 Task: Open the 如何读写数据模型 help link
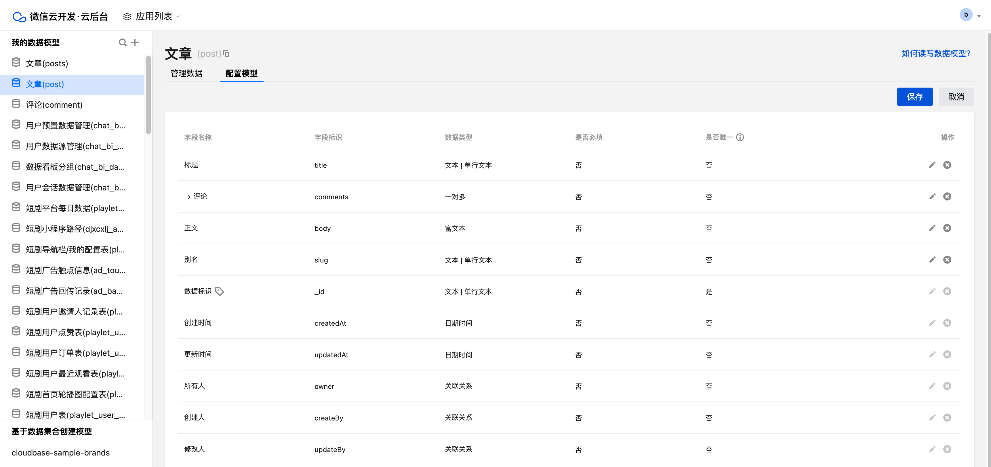coord(935,53)
